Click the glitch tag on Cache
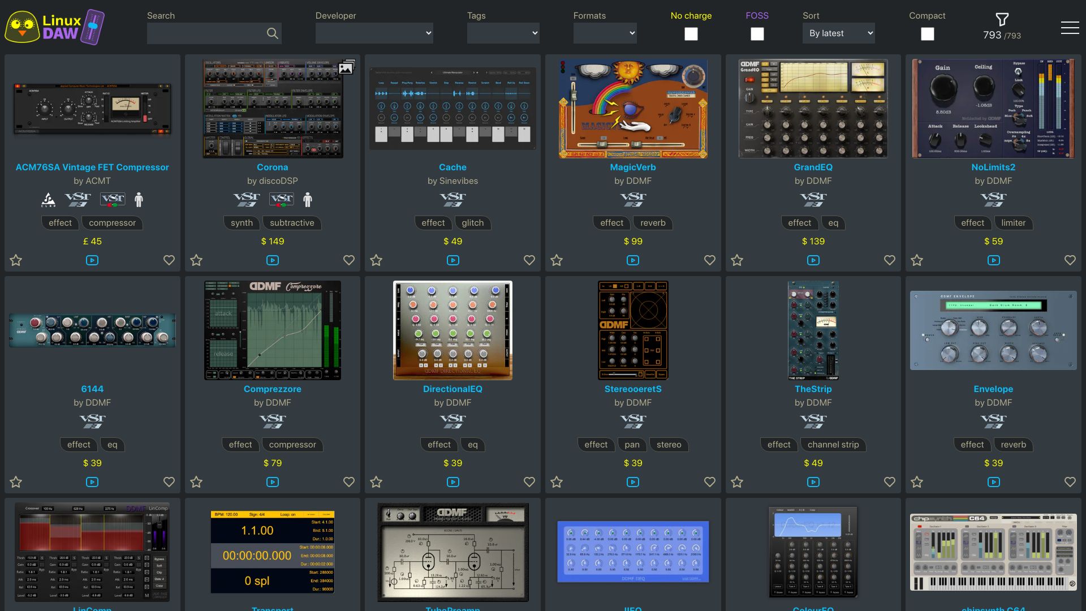This screenshot has height=611, width=1086. (473, 223)
